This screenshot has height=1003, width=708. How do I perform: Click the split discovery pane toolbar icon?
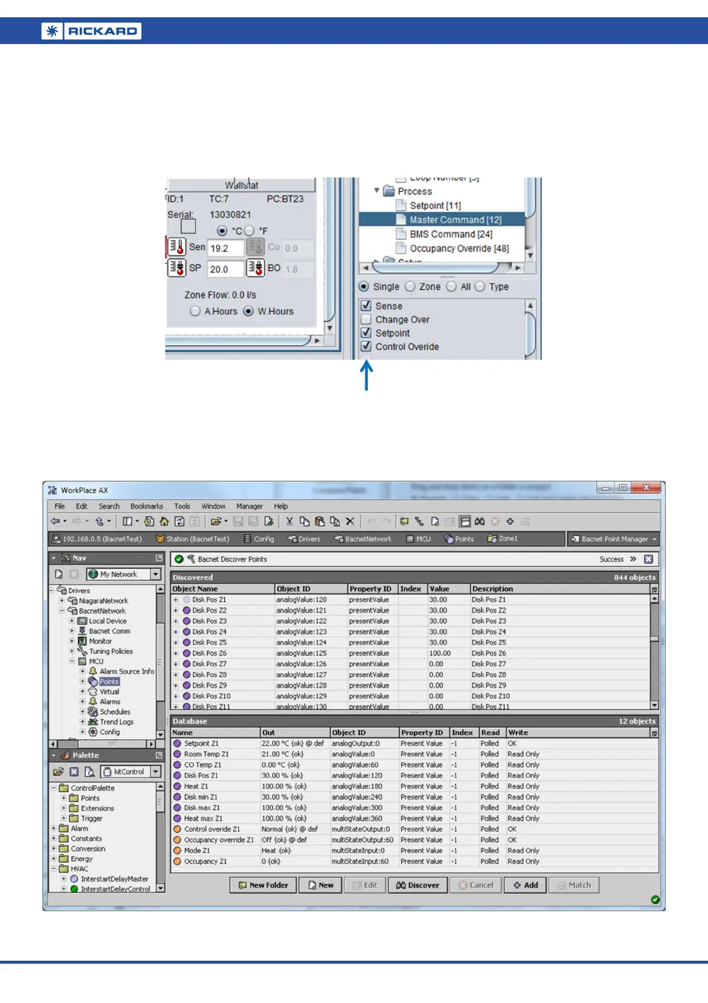pos(465,521)
